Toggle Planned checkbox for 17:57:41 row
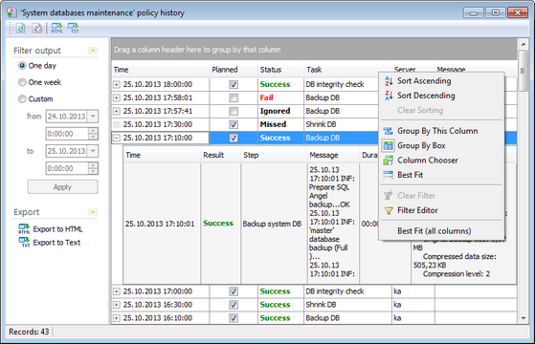This screenshot has width=535, height=344. pyautogui.click(x=234, y=111)
